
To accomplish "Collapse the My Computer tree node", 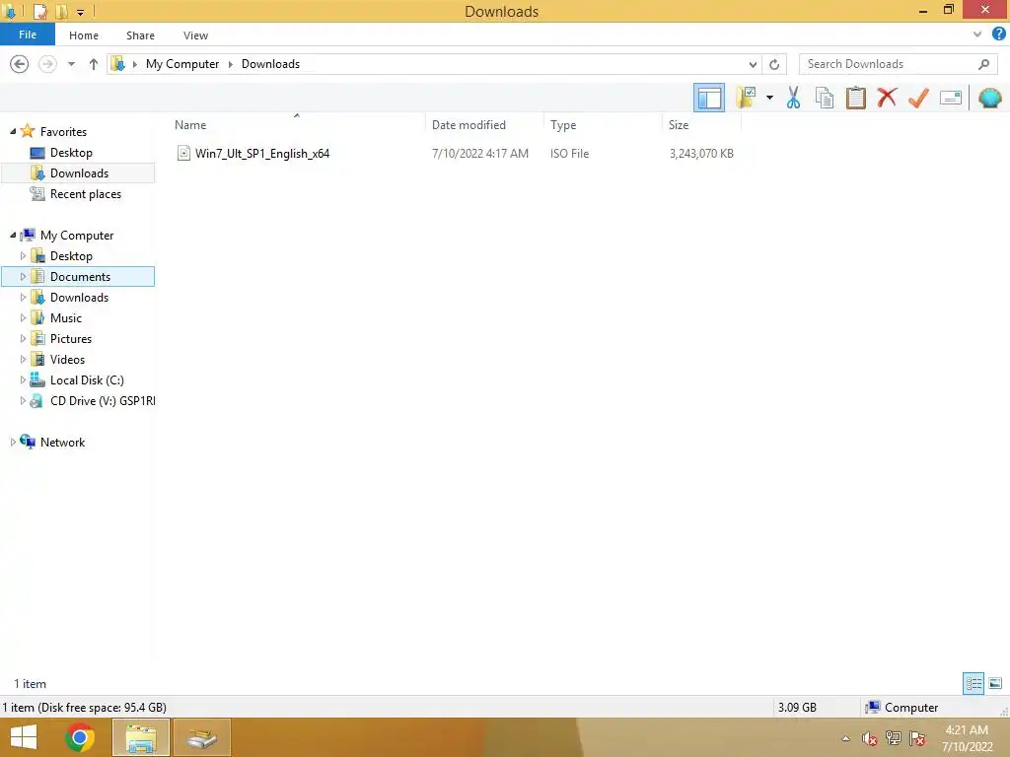I will [x=13, y=235].
